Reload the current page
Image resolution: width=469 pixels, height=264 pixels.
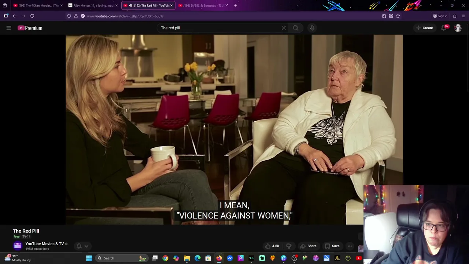32,16
